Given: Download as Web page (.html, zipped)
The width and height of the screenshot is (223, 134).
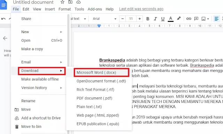Looking at the screenshot, I should (x=99, y=116).
